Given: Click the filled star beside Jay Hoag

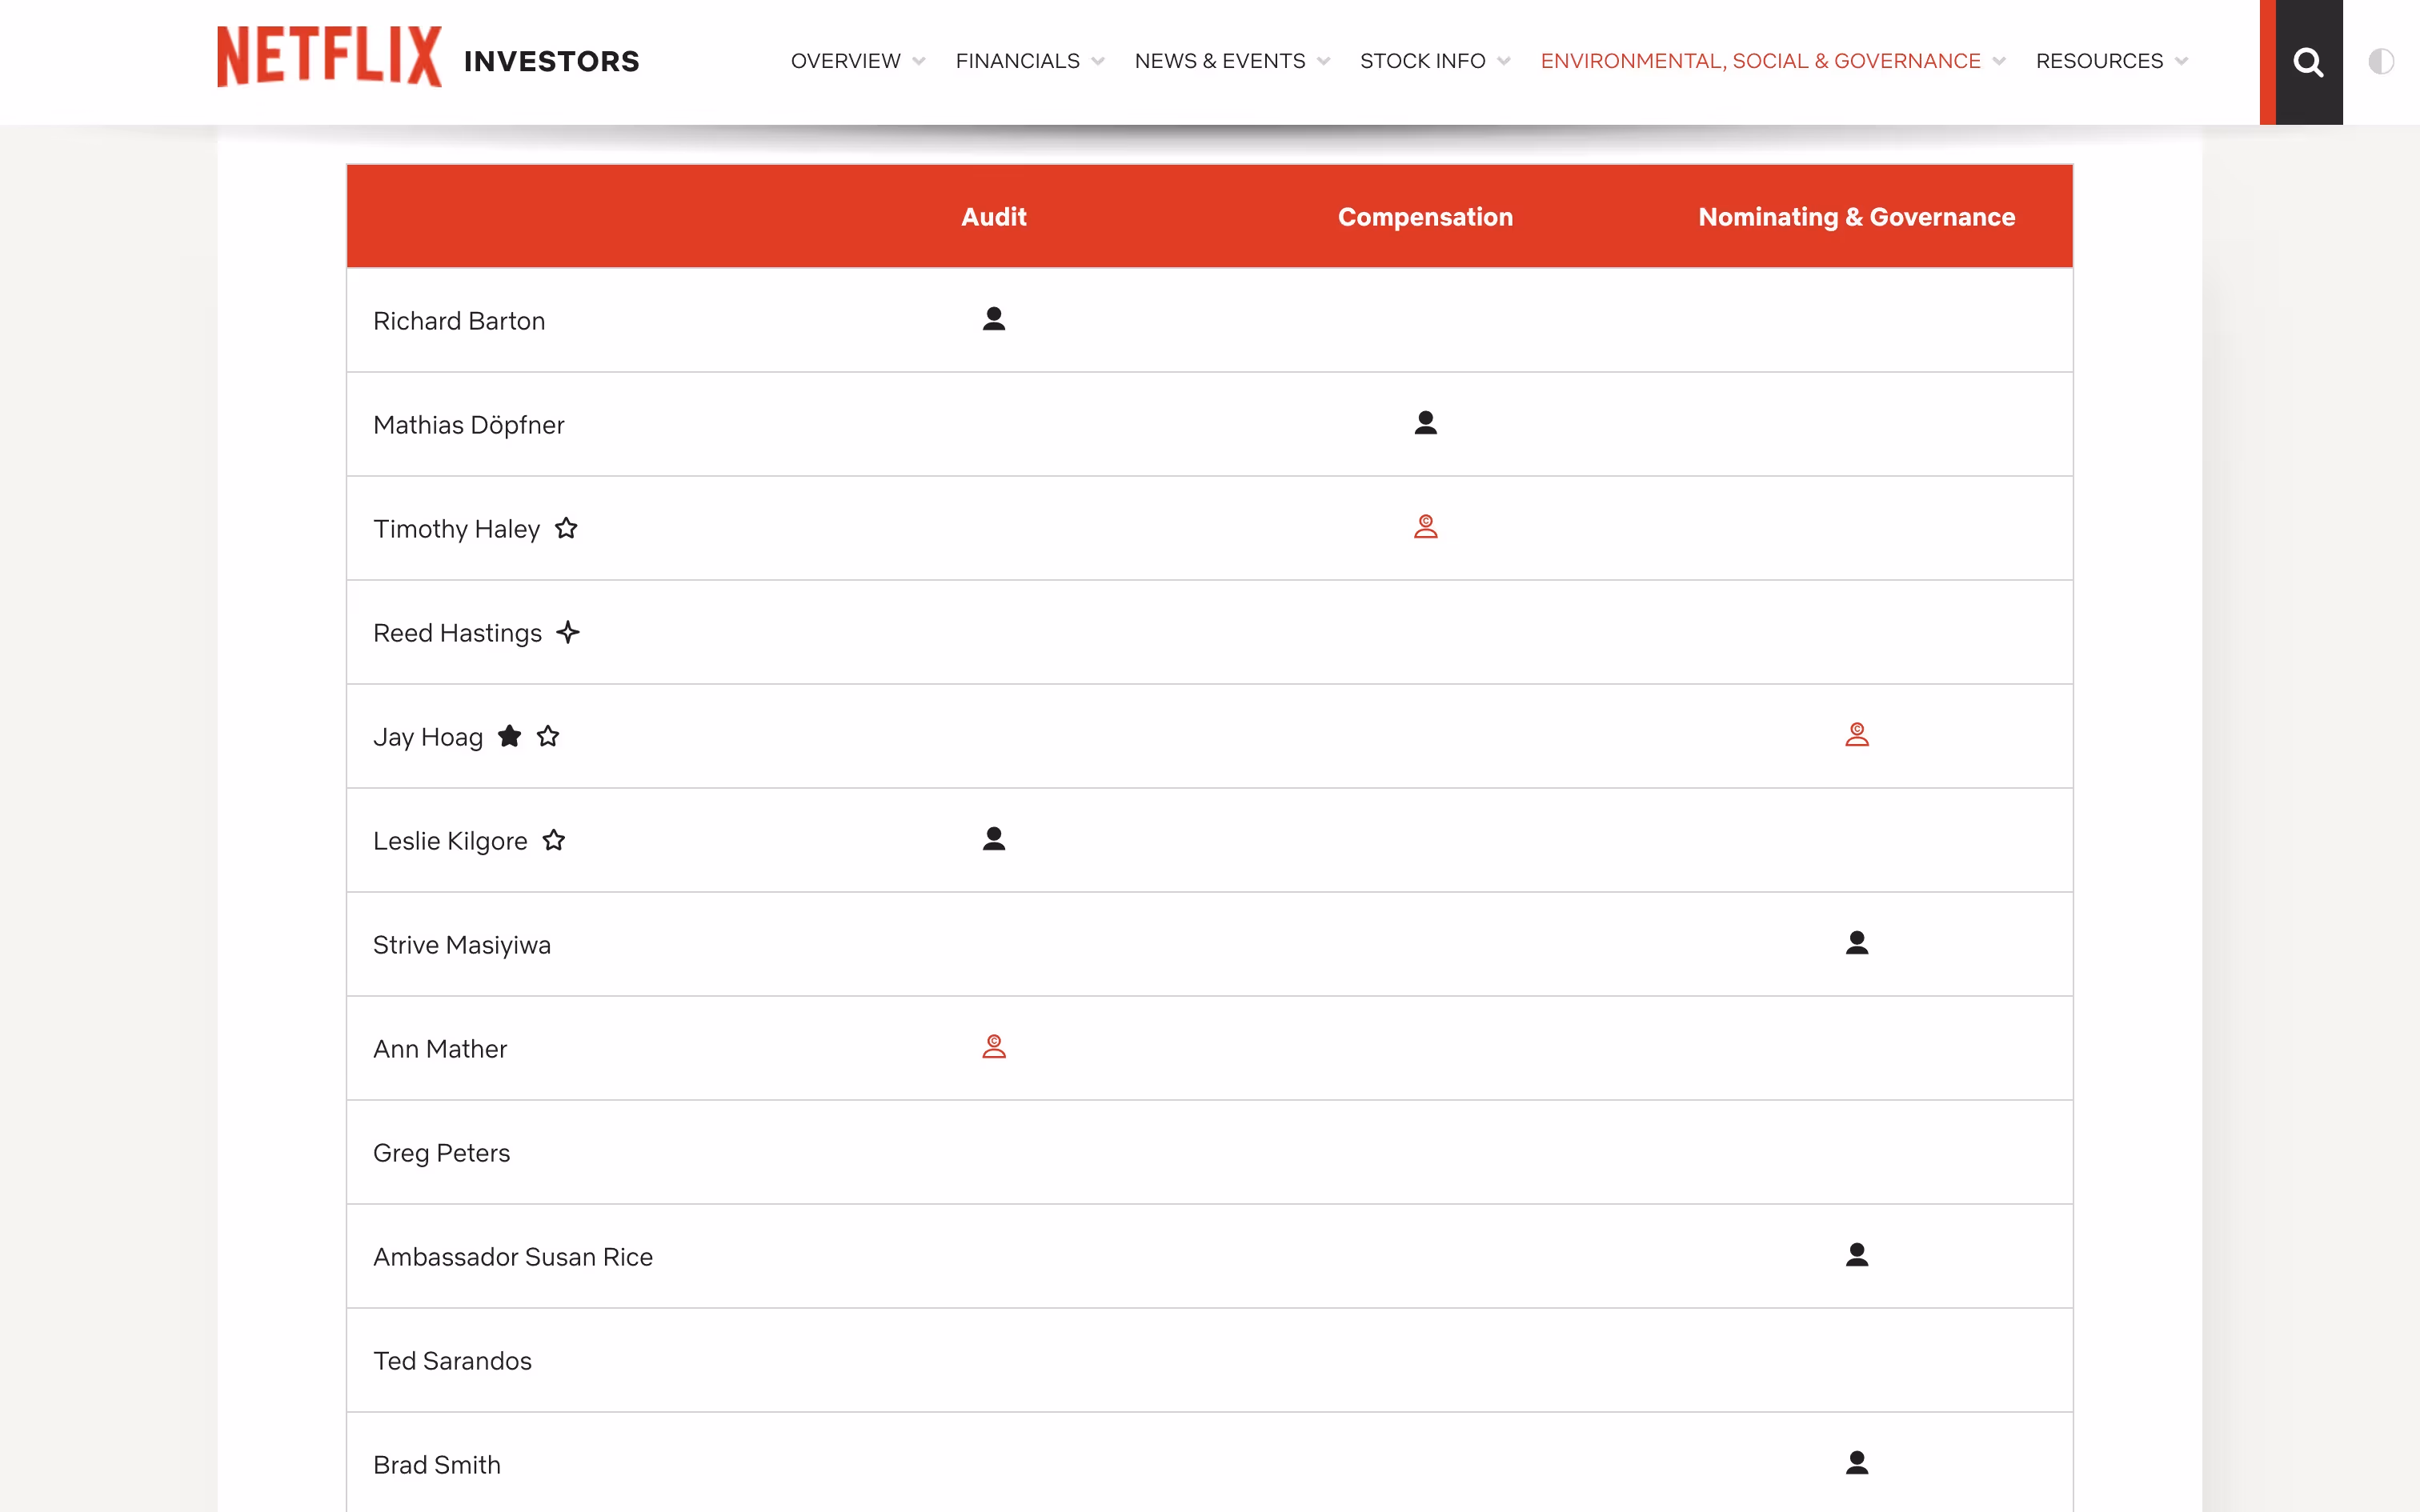Looking at the screenshot, I should point(509,736).
